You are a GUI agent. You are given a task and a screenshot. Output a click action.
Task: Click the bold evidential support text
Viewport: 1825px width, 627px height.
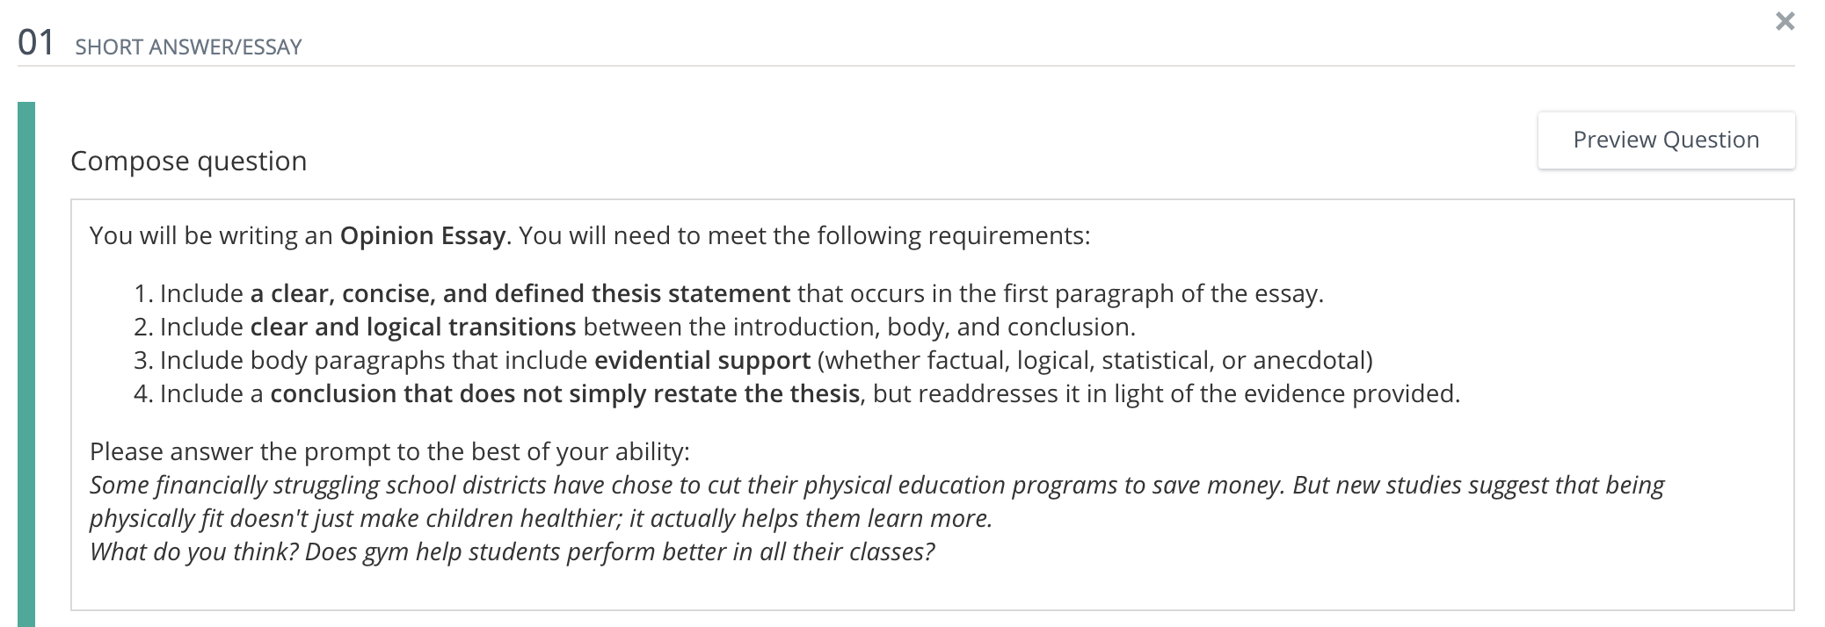702,361
